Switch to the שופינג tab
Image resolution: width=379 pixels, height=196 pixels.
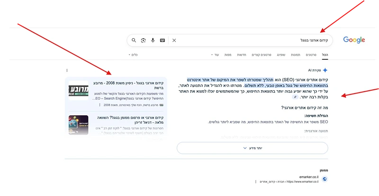click(281, 55)
